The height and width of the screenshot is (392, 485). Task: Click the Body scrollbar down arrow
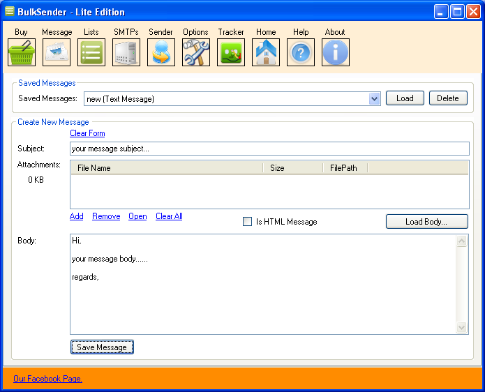pos(461,327)
